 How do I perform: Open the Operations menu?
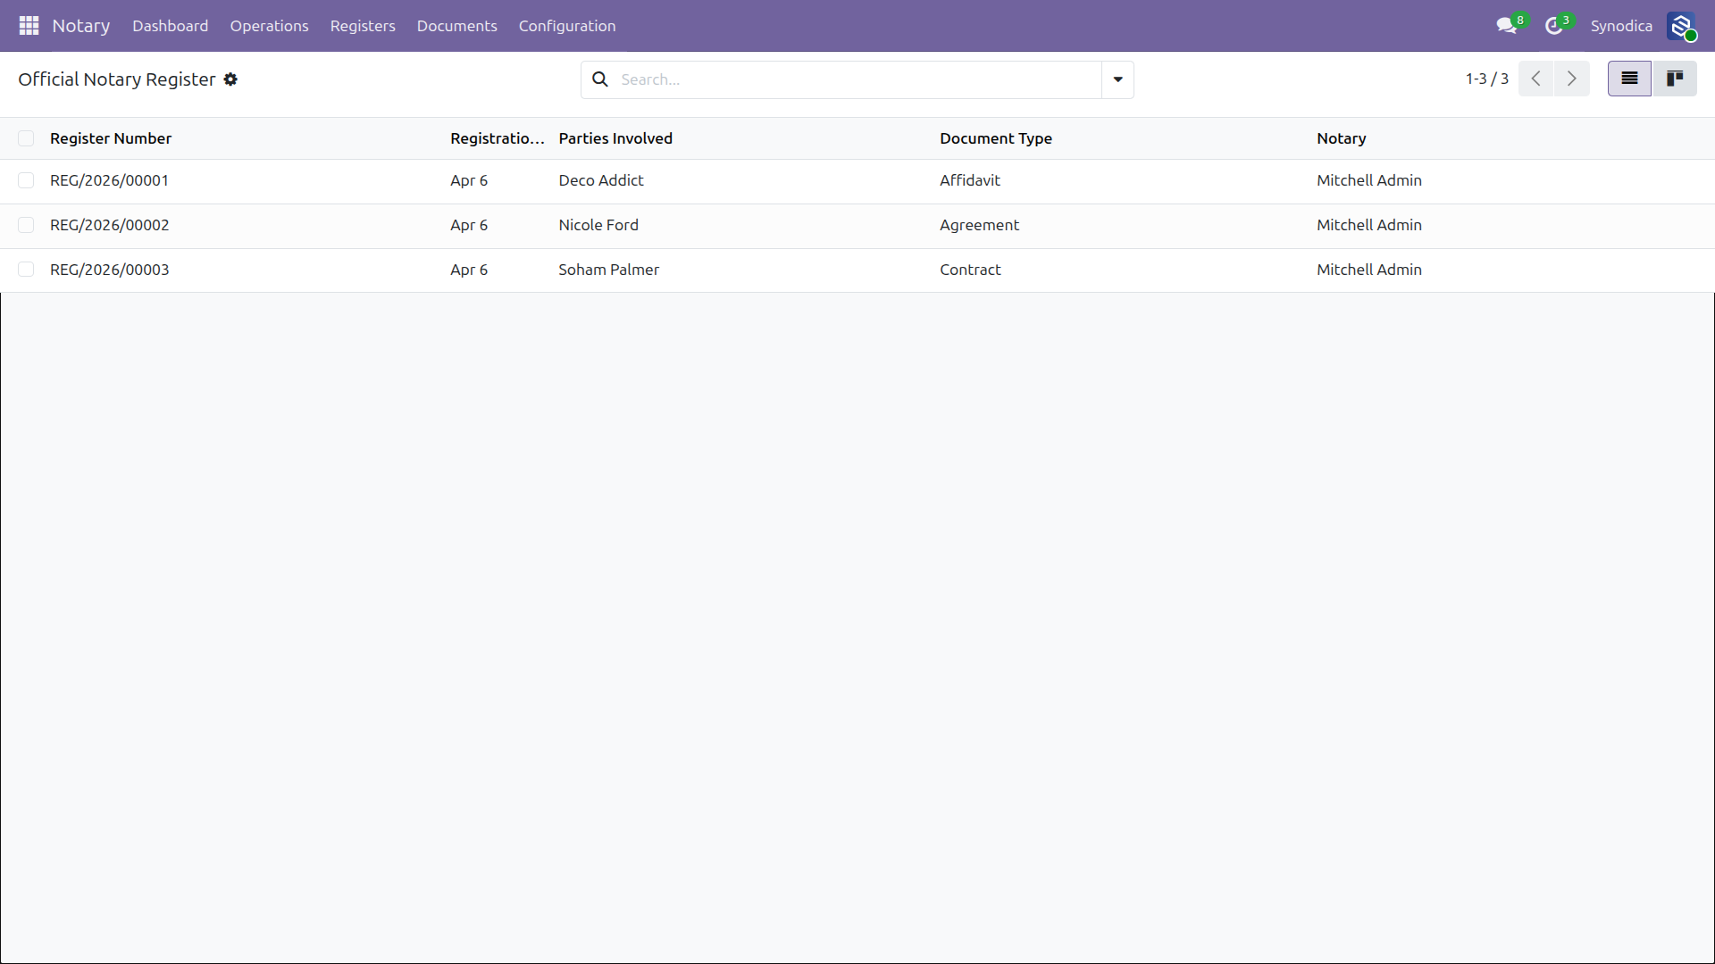269,26
